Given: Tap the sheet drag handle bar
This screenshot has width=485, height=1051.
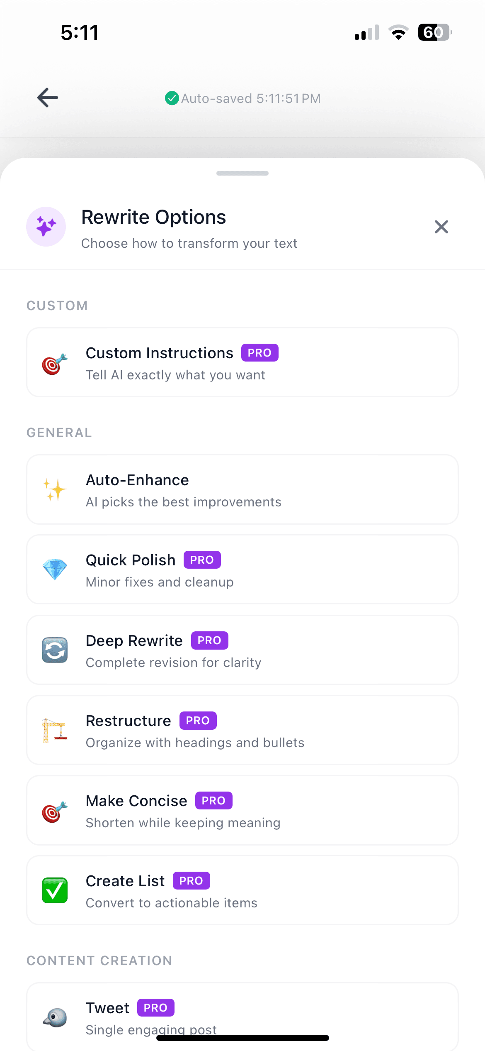Looking at the screenshot, I should (x=243, y=173).
